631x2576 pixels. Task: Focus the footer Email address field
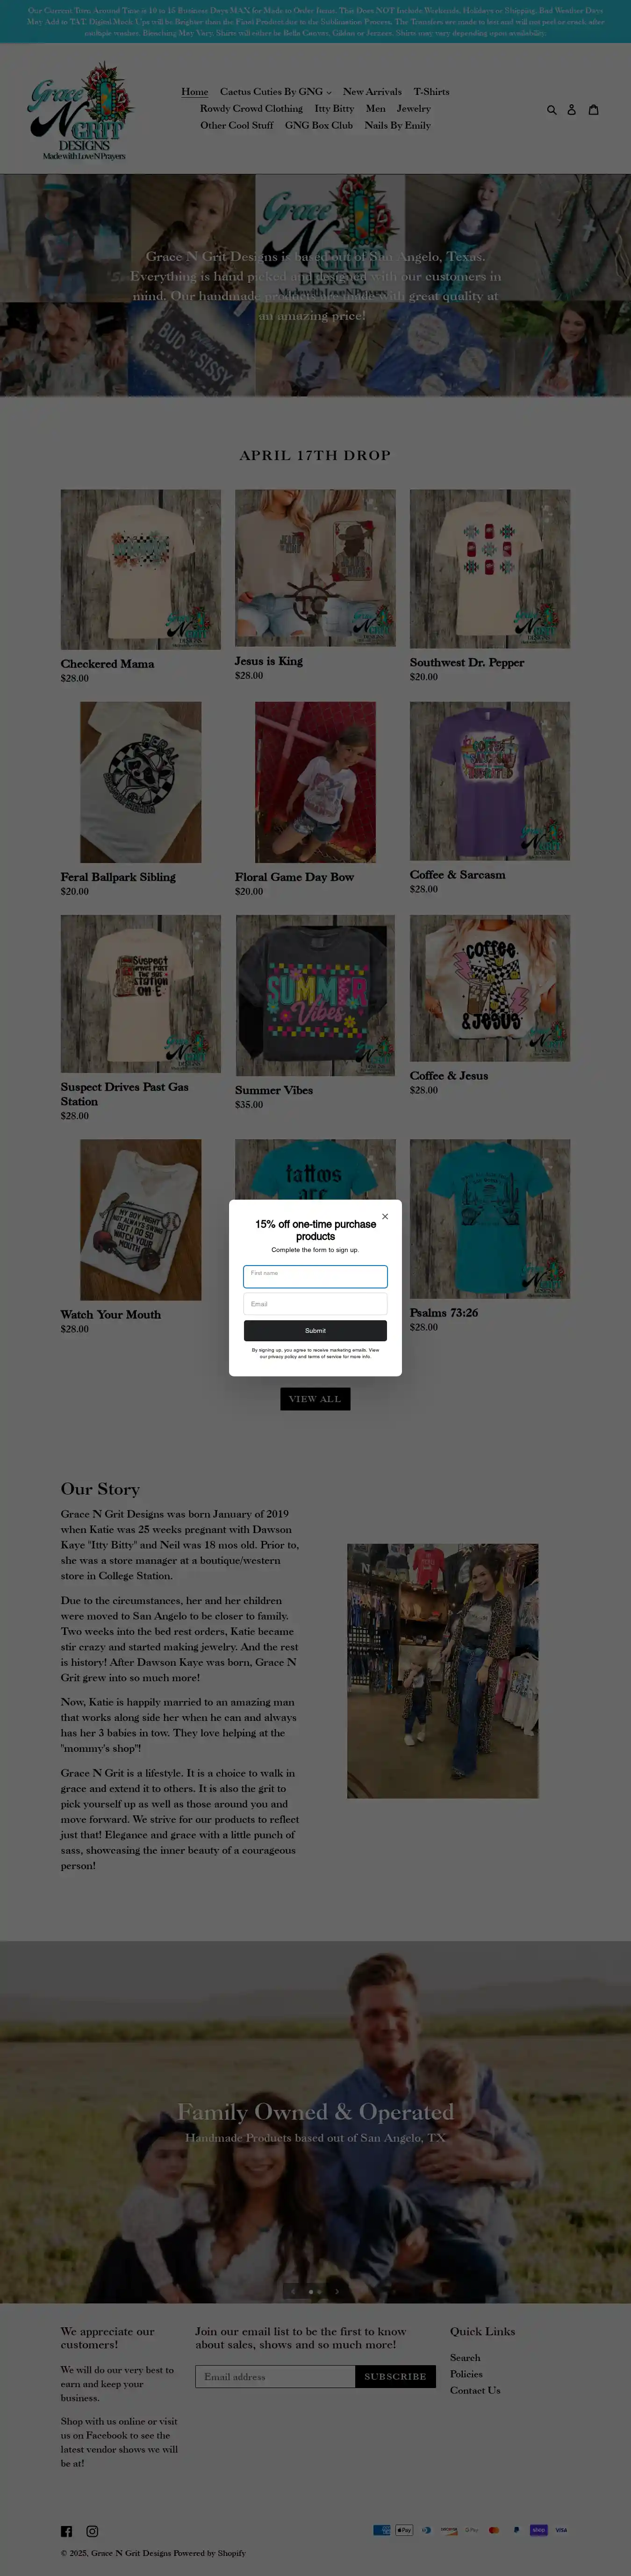tap(275, 2376)
